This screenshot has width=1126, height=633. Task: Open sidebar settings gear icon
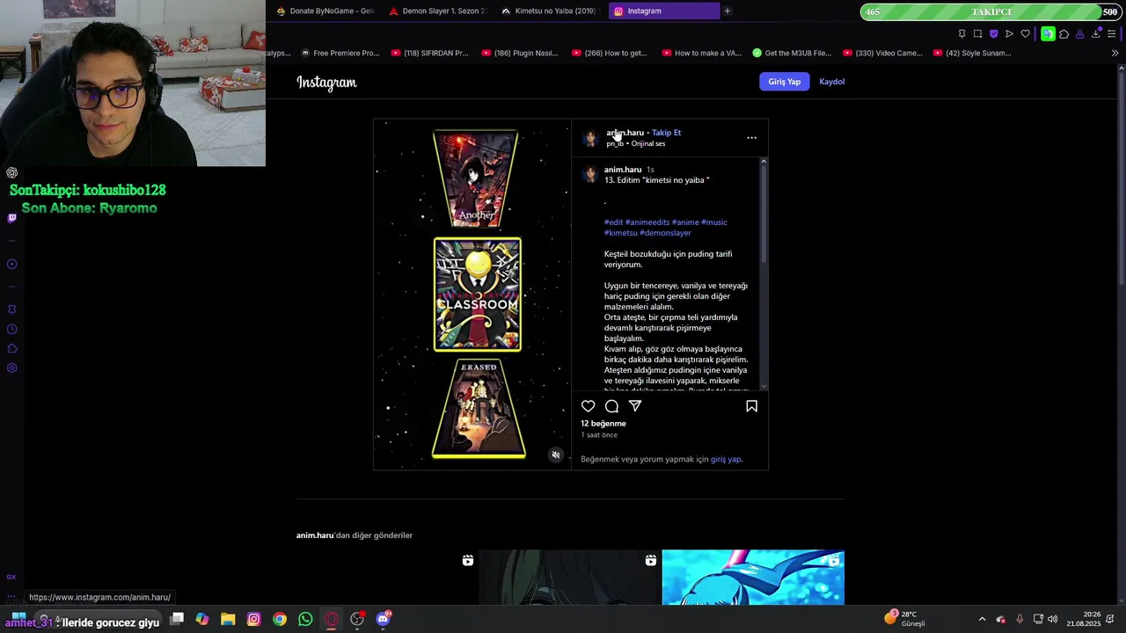pos(11,367)
